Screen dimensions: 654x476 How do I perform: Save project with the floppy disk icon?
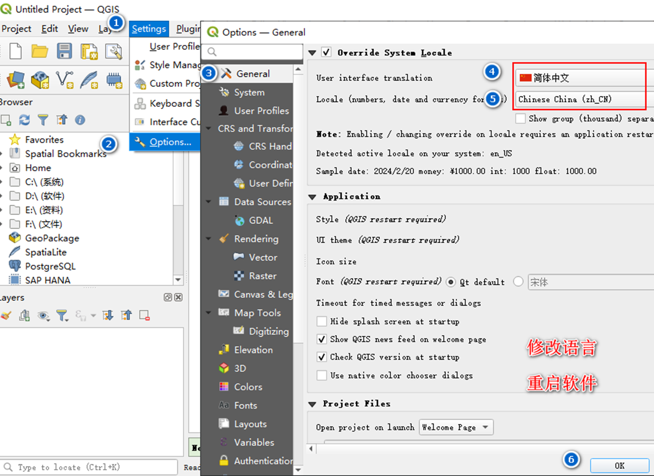(64, 51)
